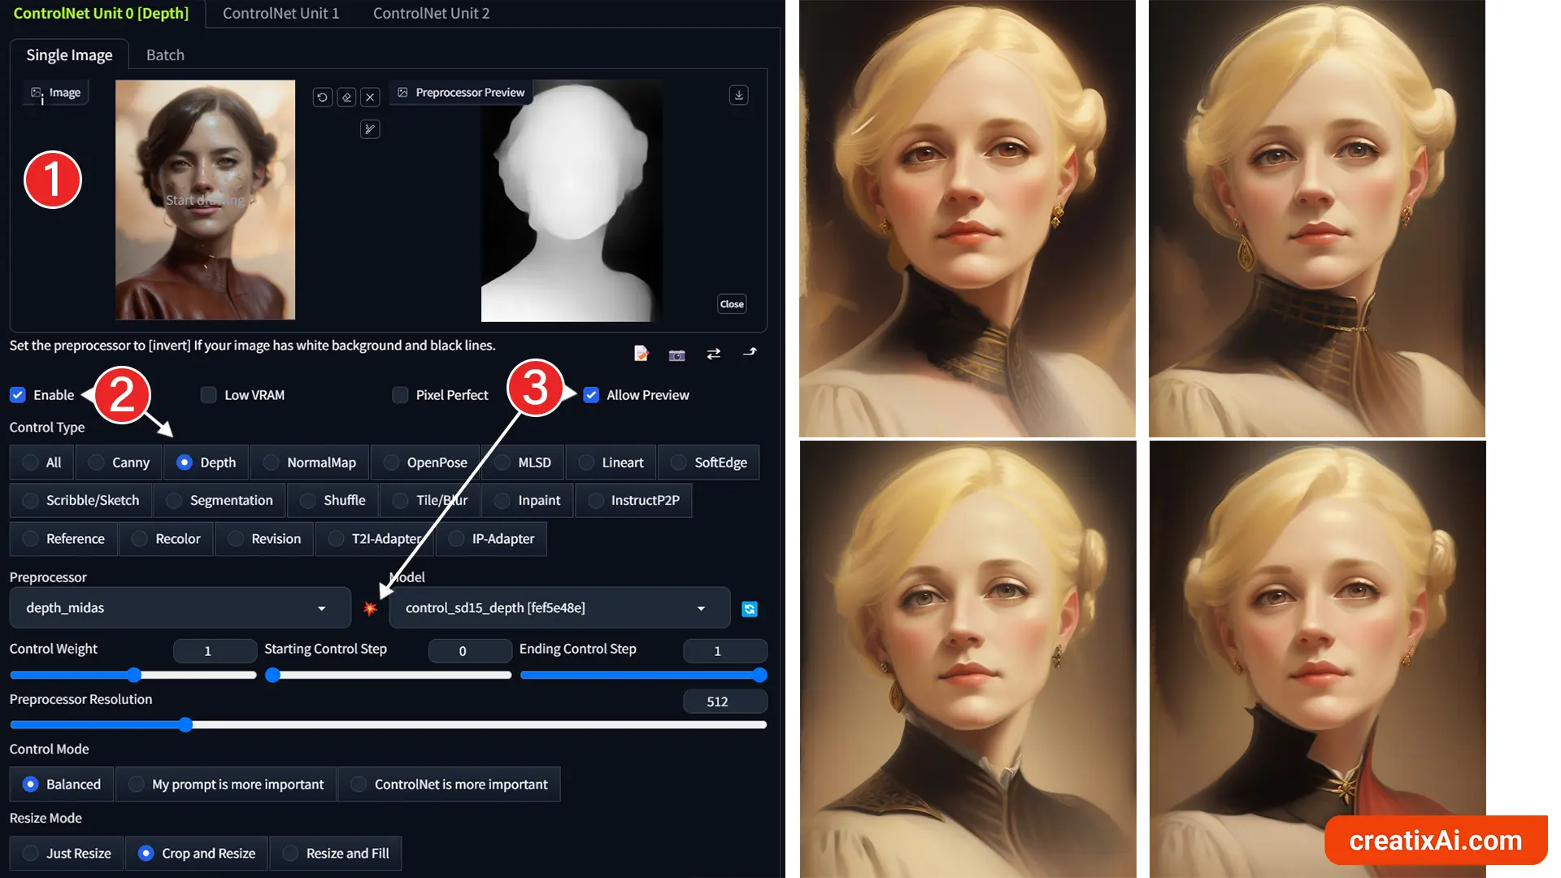1561x878 pixels.
Task: Enable the Low VRAM checkbox
Action: click(209, 395)
